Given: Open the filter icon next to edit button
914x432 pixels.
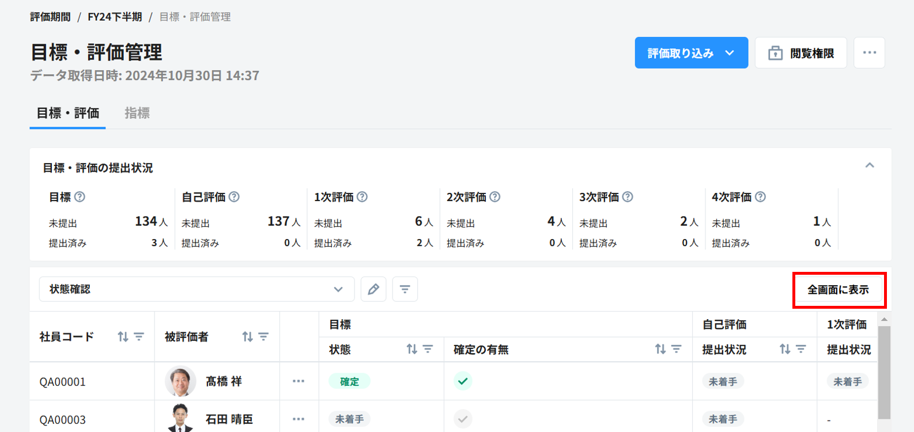Looking at the screenshot, I should tap(405, 289).
